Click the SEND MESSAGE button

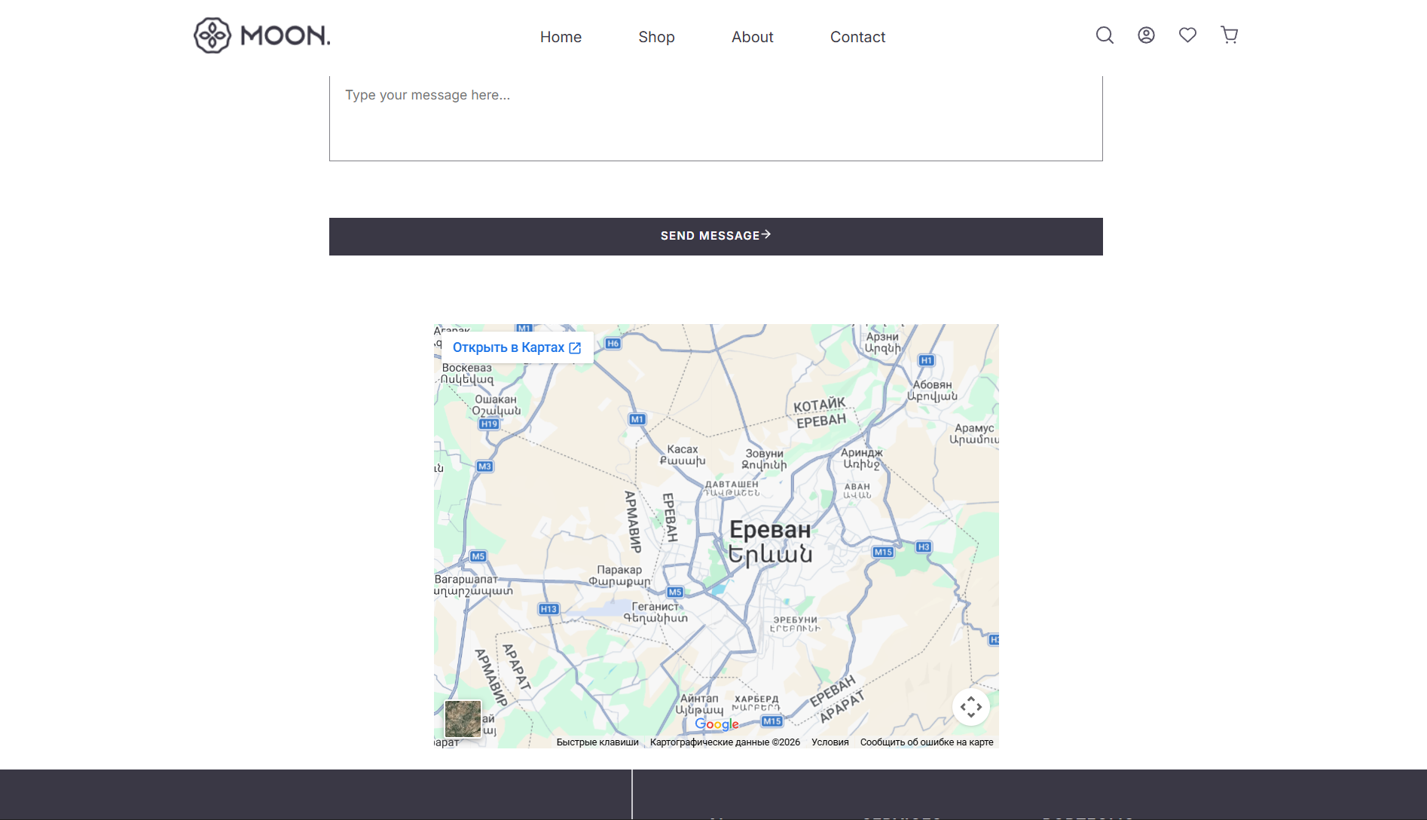(x=716, y=237)
